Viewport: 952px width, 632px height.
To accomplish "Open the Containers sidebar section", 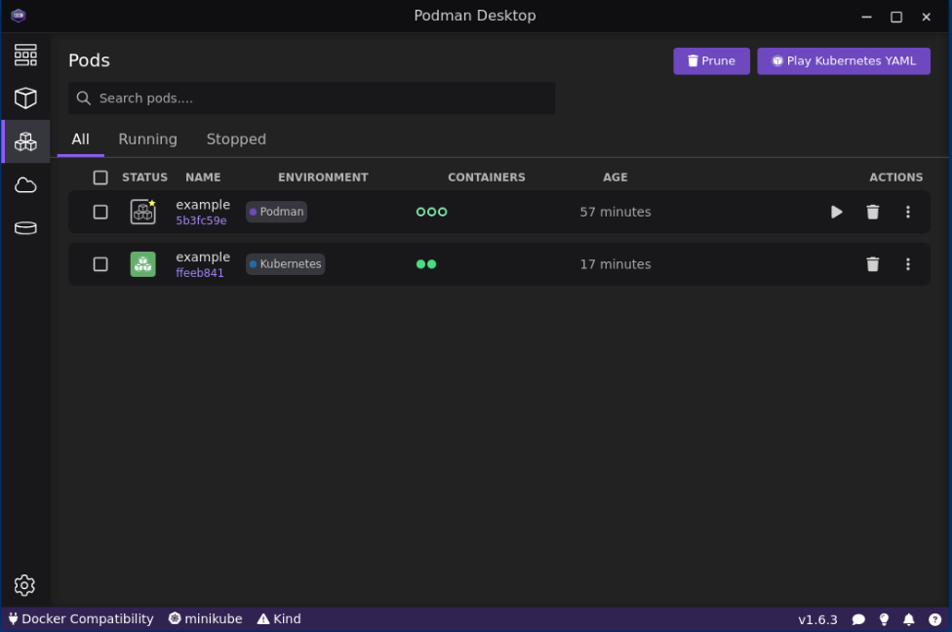I will click(25, 98).
